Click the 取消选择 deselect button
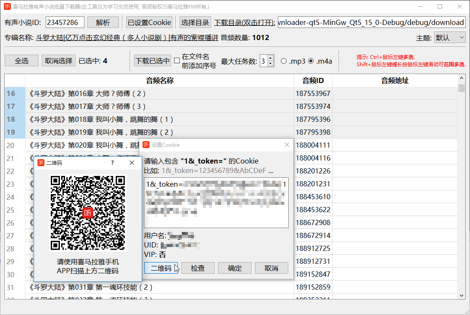The height and width of the screenshot is (315, 470). [x=59, y=61]
